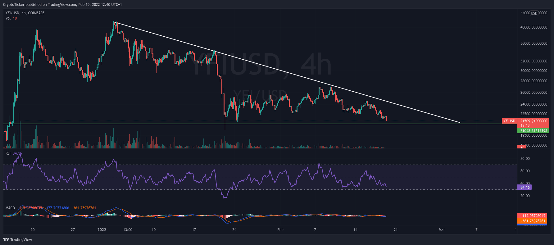Click the Mar marker on the time axis
Screen dimensions: 554x245
click(442, 230)
